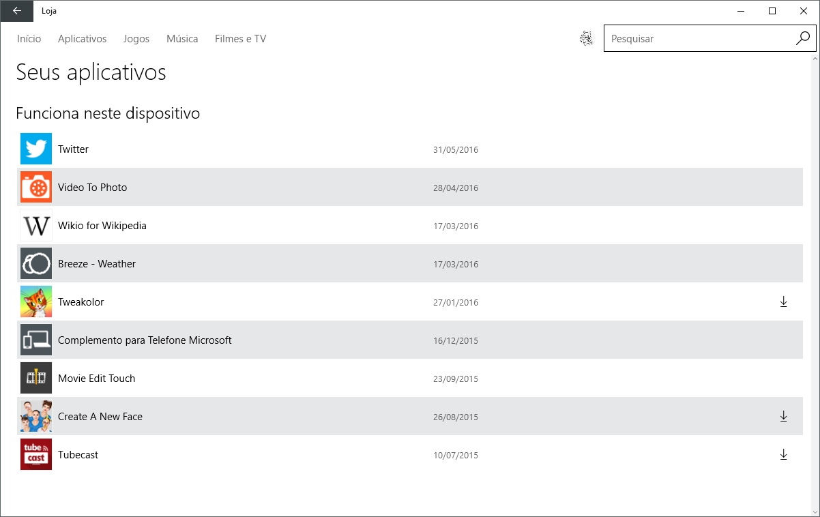Select Complemento para Telefone Microsoft name
This screenshot has height=517, width=820.
(x=145, y=340)
